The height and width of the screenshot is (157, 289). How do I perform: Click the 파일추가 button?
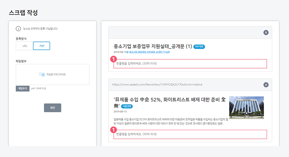(x=23, y=88)
